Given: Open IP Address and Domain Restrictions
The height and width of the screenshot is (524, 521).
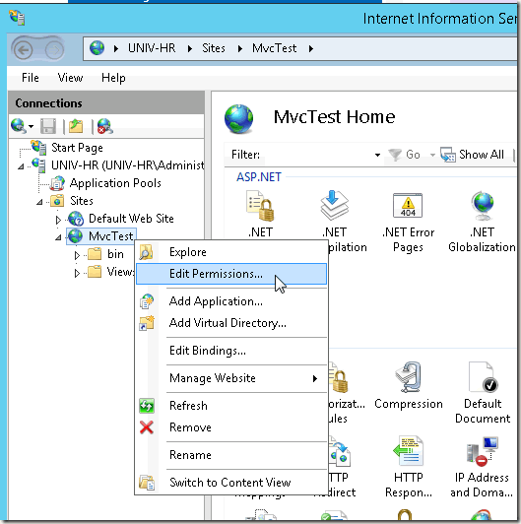Looking at the screenshot, I should coord(482,467).
